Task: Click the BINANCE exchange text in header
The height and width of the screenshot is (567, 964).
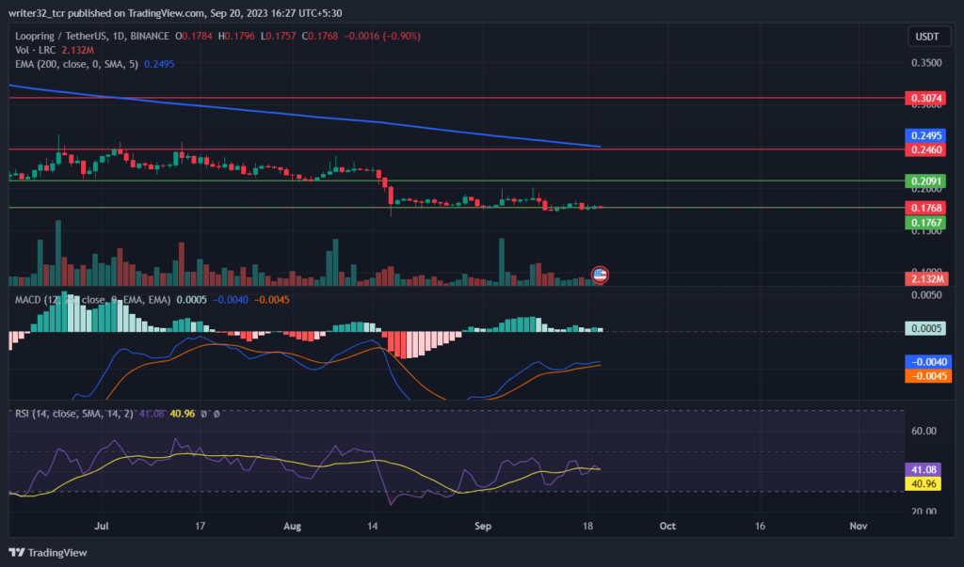Action: point(150,37)
